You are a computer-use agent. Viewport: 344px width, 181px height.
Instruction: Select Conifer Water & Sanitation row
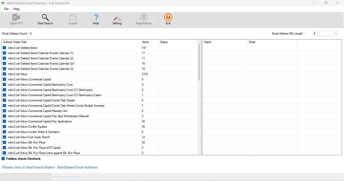[x=100, y=132]
